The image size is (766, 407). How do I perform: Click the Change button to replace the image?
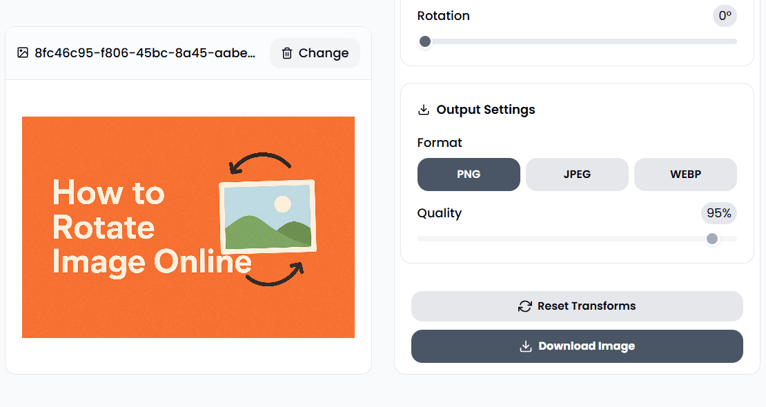coord(315,53)
